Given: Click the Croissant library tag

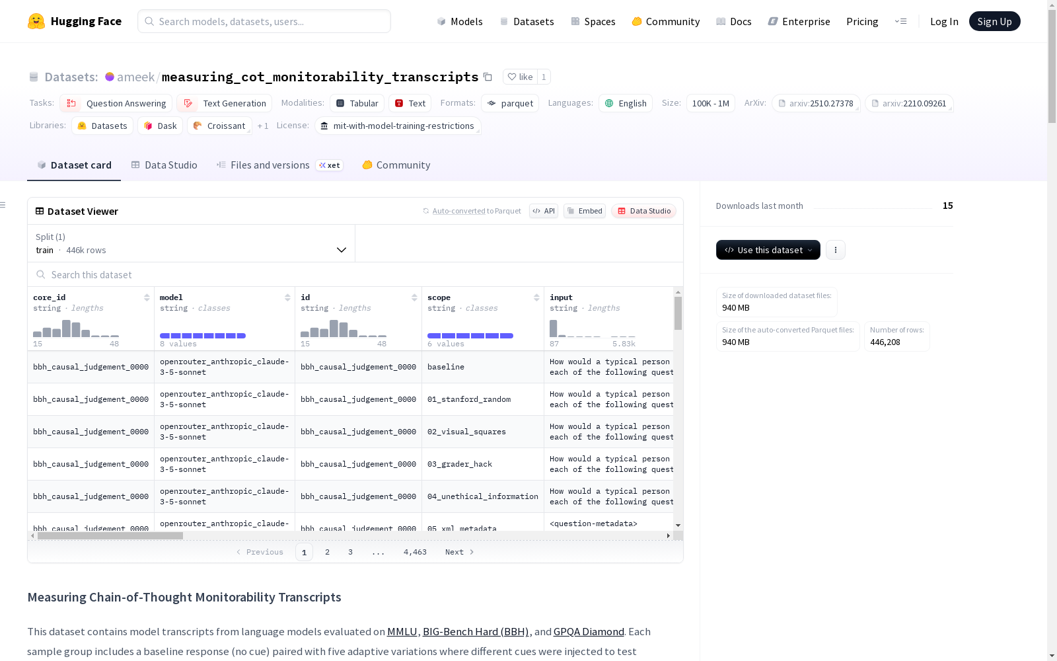Looking at the screenshot, I should 219,126.
